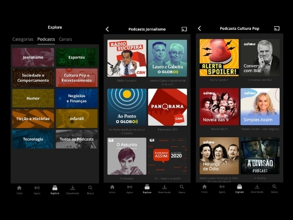Tap home icon in Podcasts Cultura Pop navbar
The height and width of the screenshot is (220, 293).
pos(204,187)
